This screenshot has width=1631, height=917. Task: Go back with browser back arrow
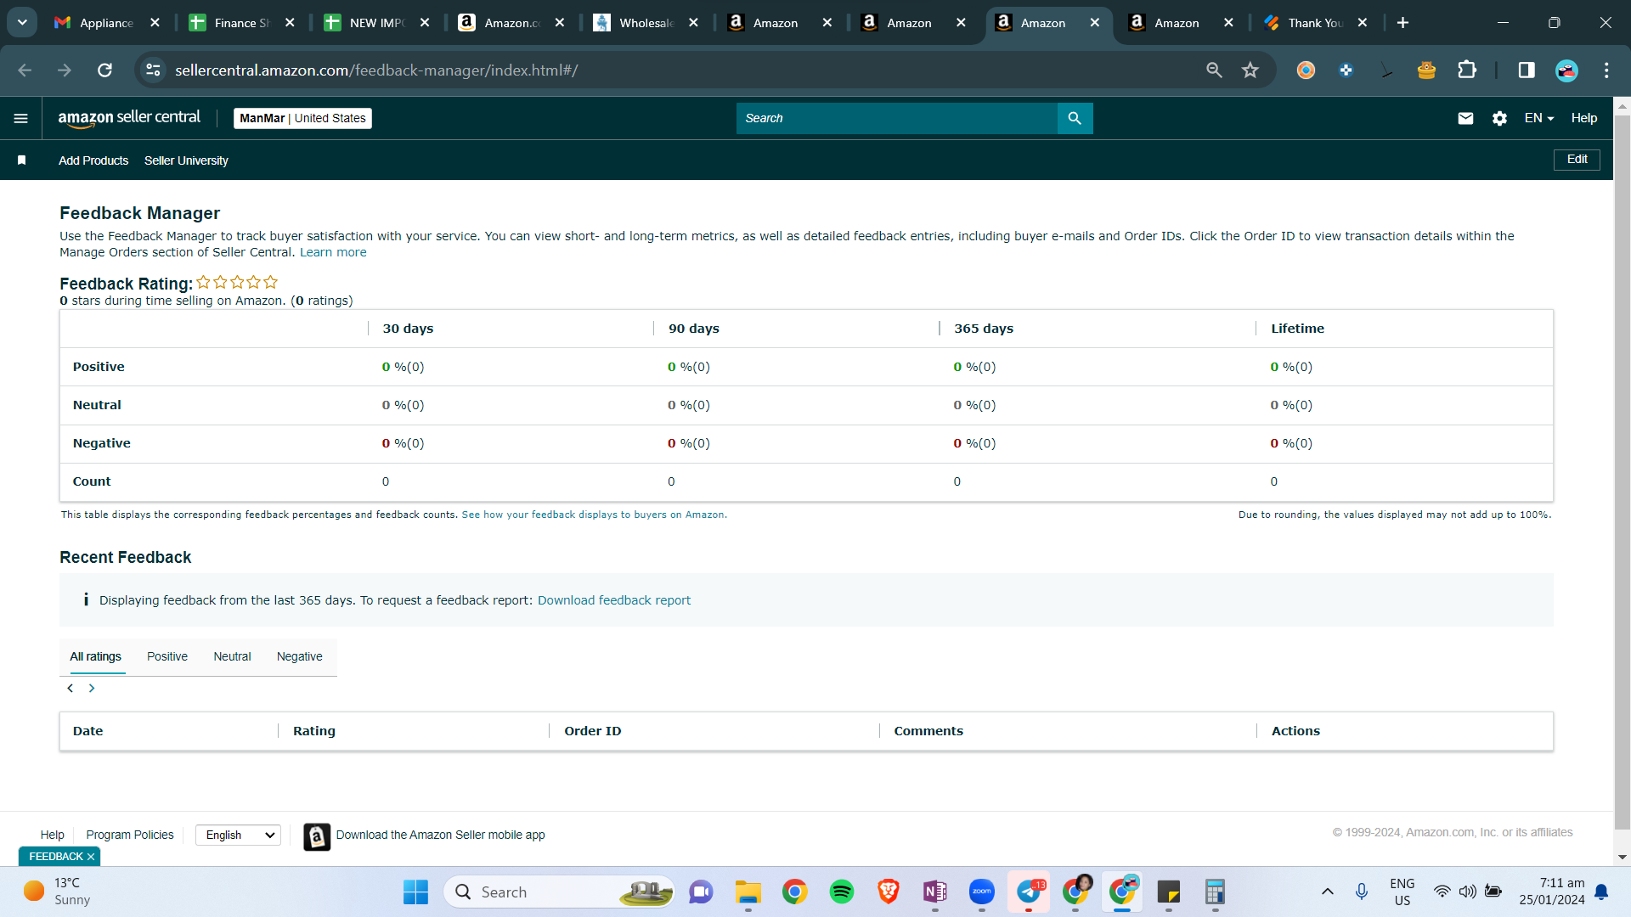(x=25, y=70)
